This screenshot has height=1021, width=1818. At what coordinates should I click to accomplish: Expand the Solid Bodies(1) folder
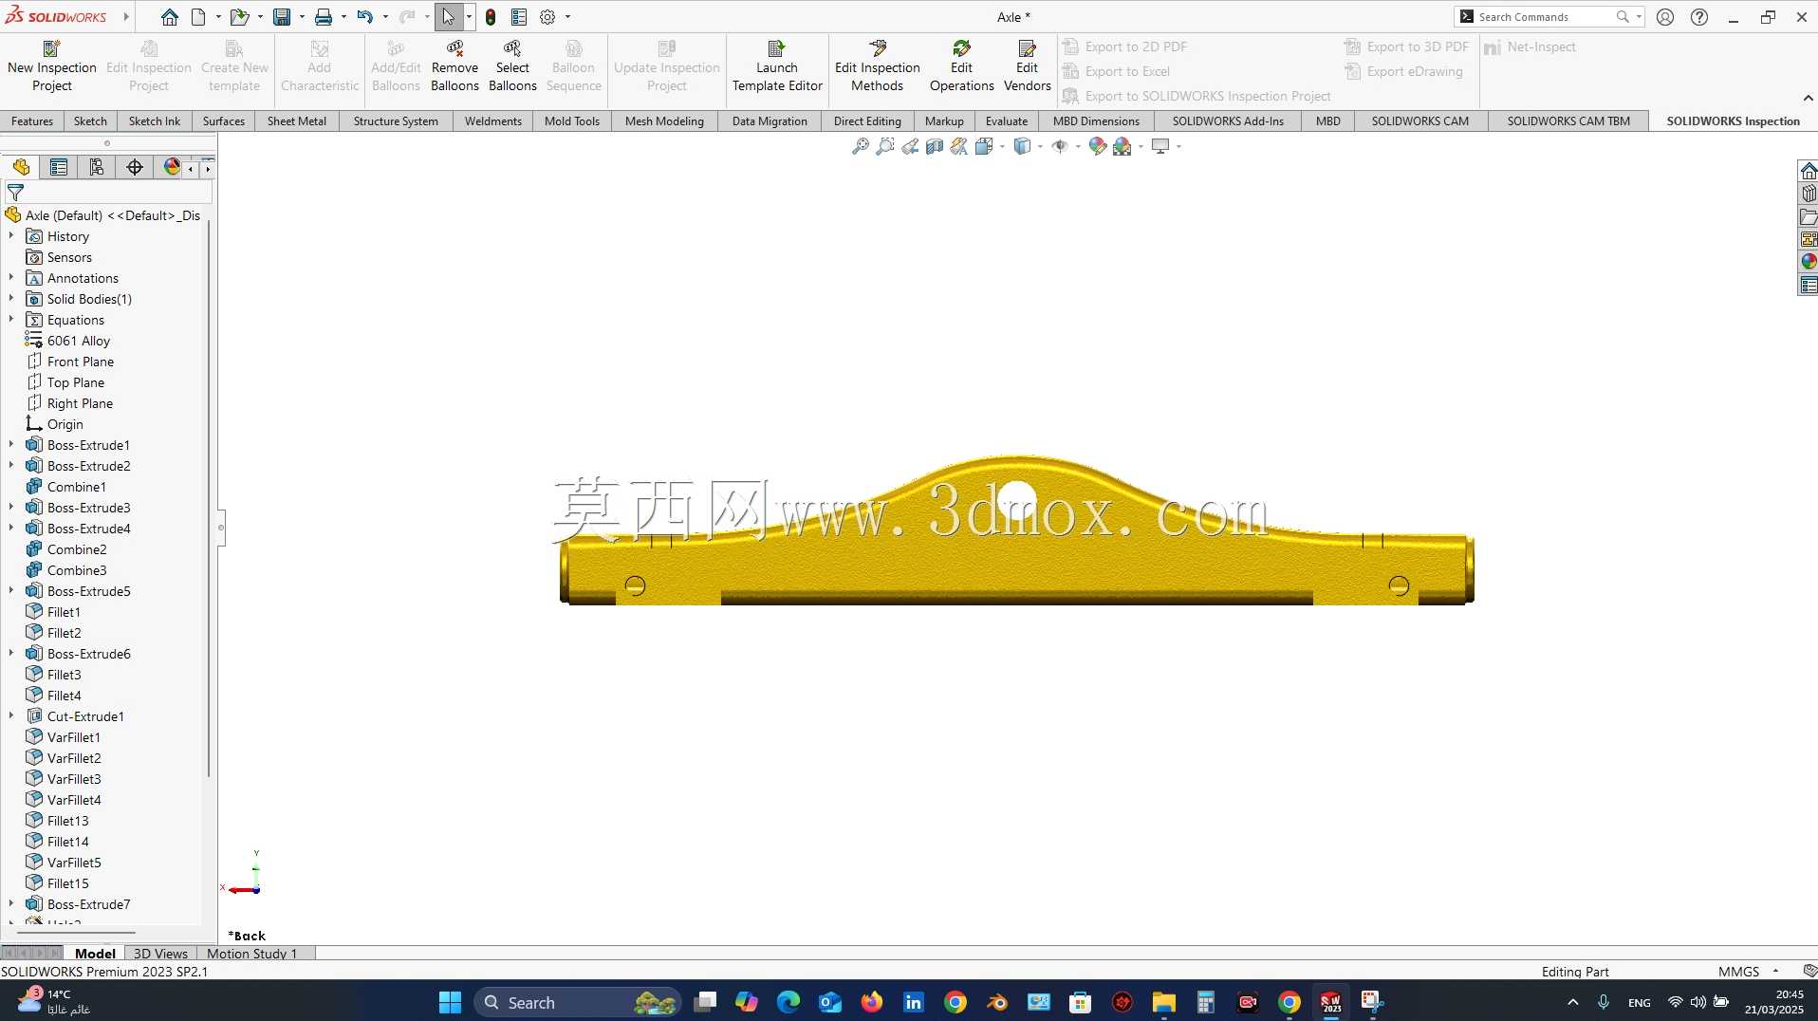tap(11, 298)
